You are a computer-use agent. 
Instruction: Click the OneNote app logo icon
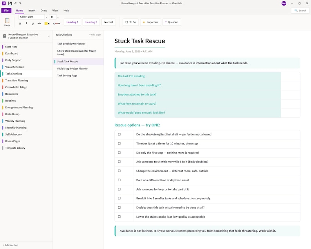click(4, 3)
